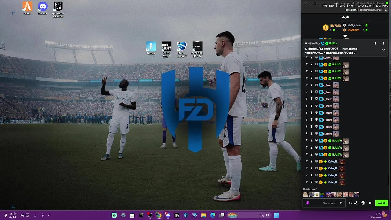Image resolution: width=391 pixels, height=220 pixels.
Task: Open the instagram.com/506fd_ link
Action: 330,53
